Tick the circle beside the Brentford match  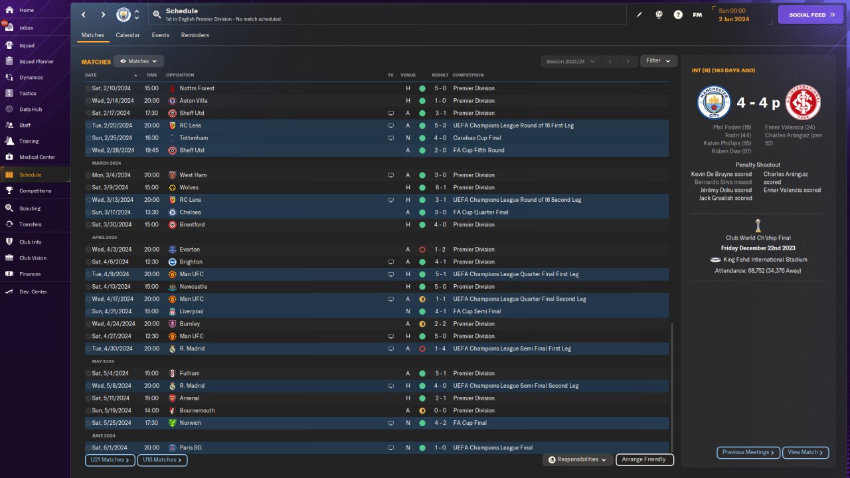tap(88, 225)
